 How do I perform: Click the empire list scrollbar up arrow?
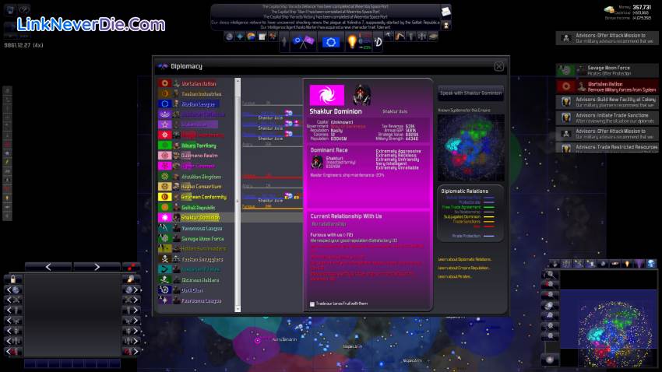pyautogui.click(x=238, y=81)
